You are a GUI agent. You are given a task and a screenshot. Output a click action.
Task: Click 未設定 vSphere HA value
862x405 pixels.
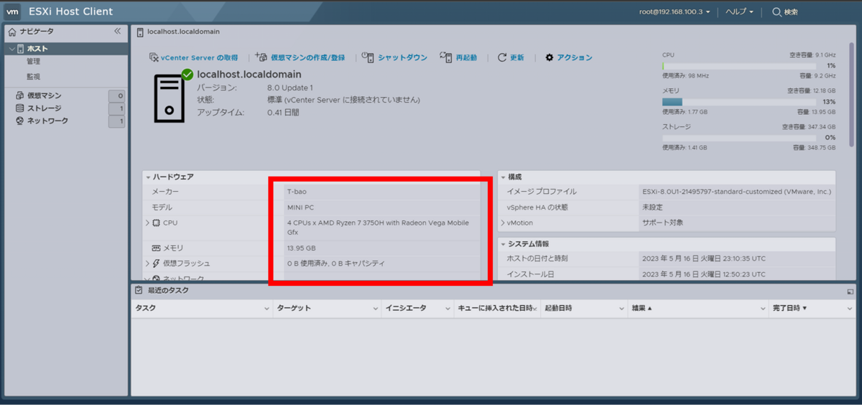point(652,208)
